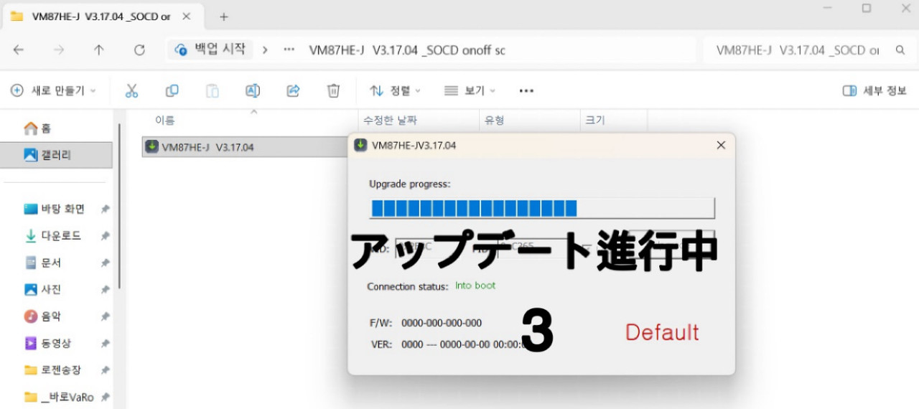Click the Delete trash can icon

(333, 90)
